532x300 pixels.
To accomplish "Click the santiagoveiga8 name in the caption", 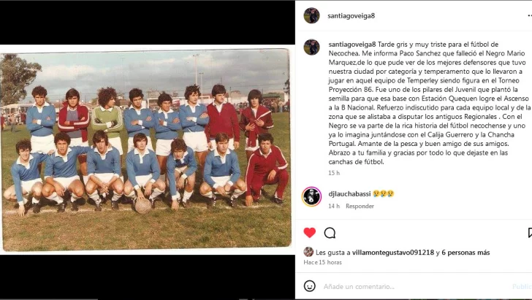I will 352,45.
